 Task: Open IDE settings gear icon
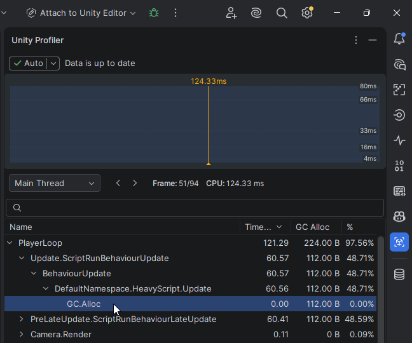click(307, 13)
